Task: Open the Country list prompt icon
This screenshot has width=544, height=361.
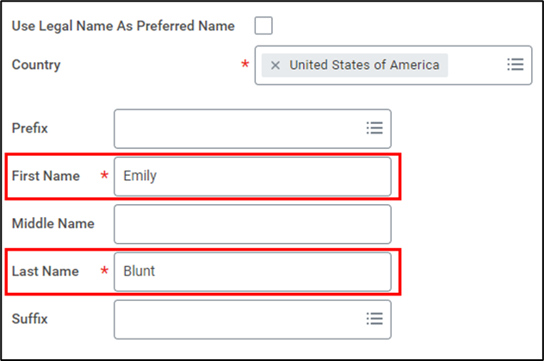Action: 515,65
